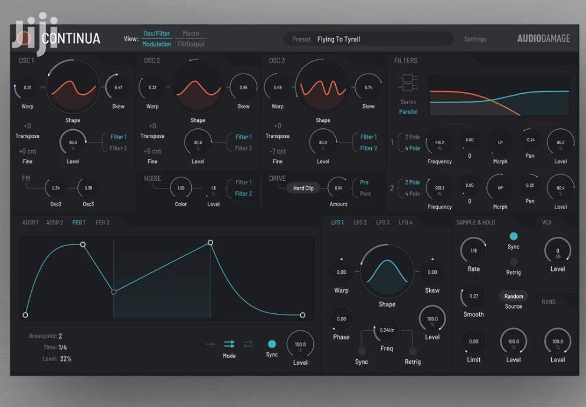Show the Macro view
The height and width of the screenshot is (407, 586).
(191, 34)
